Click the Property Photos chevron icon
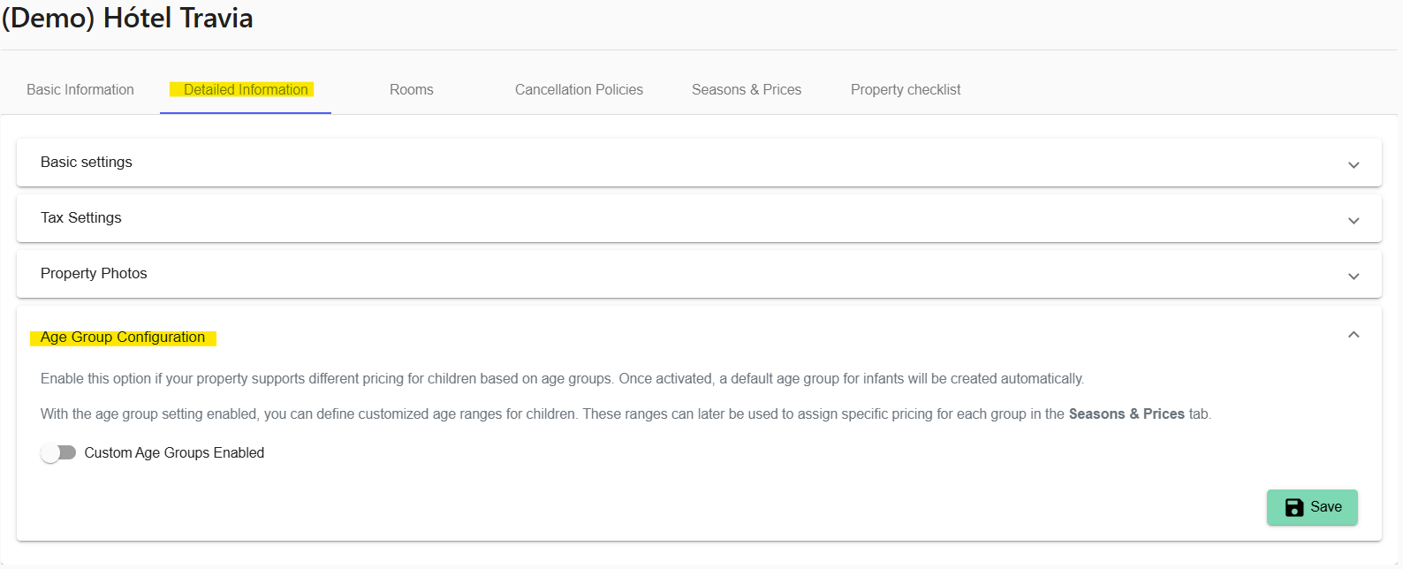Screen dimensions: 1403x569 point(1354,277)
